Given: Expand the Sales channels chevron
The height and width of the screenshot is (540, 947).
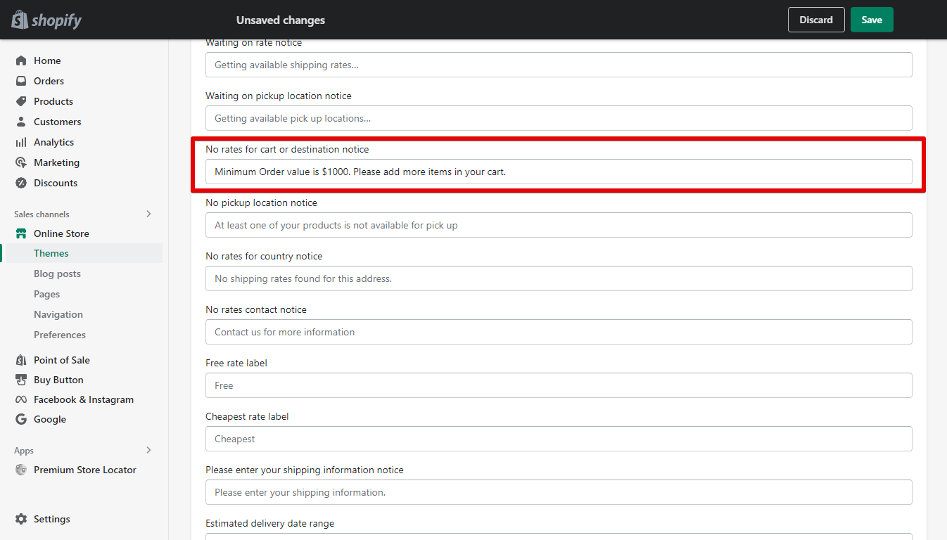Looking at the screenshot, I should pyautogui.click(x=148, y=214).
